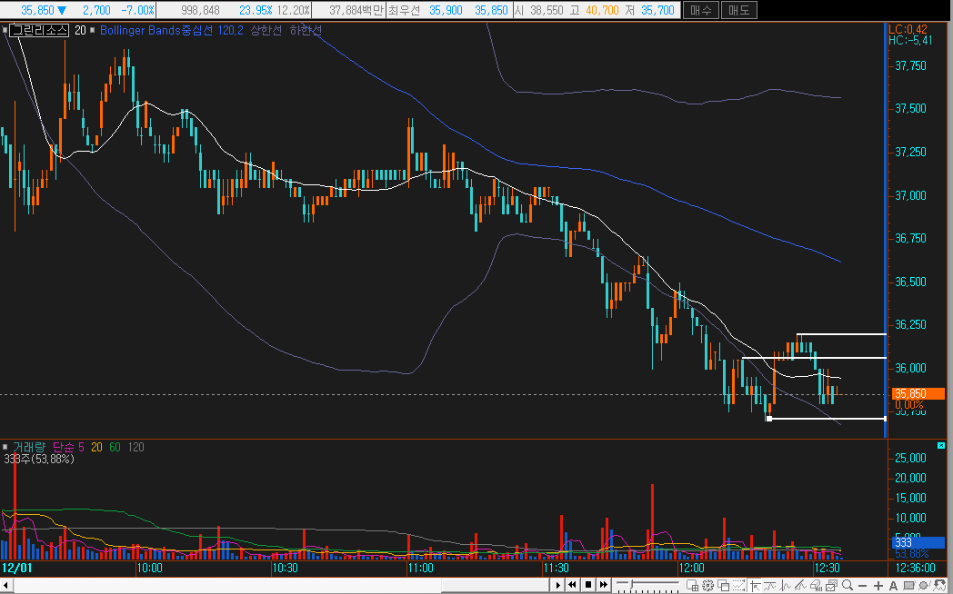Viewport: 953px width, 594px height.
Task: Click the play button in the bottom toolbar
Action: 558,585
